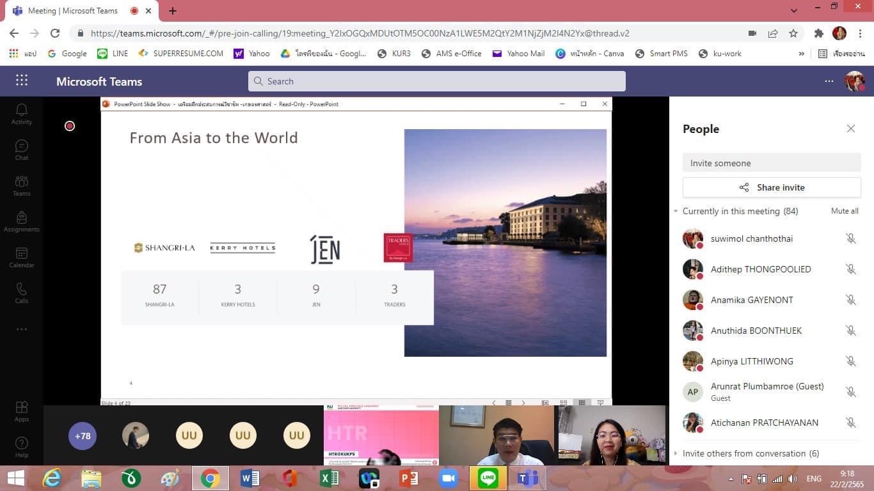Toggle mic icon for Arunrat Plumbamroe
The image size is (874, 491).
[850, 392]
